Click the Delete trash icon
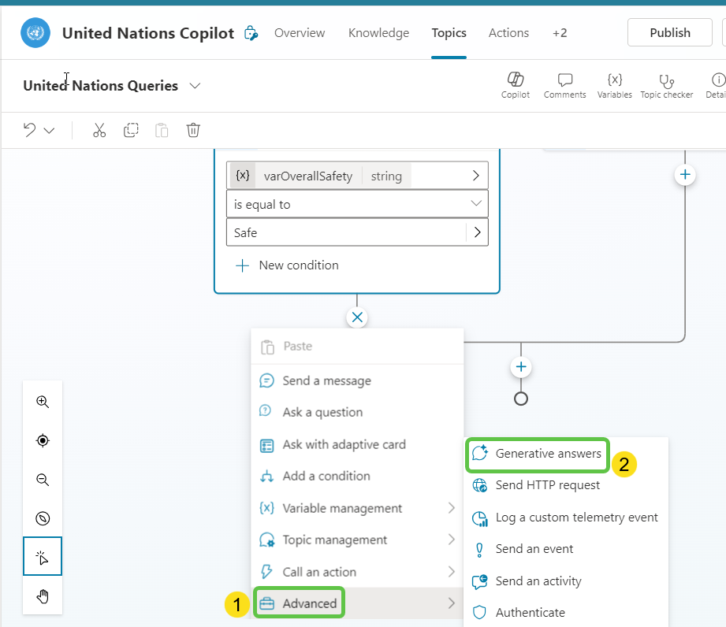The height and width of the screenshot is (627, 726). pos(193,130)
